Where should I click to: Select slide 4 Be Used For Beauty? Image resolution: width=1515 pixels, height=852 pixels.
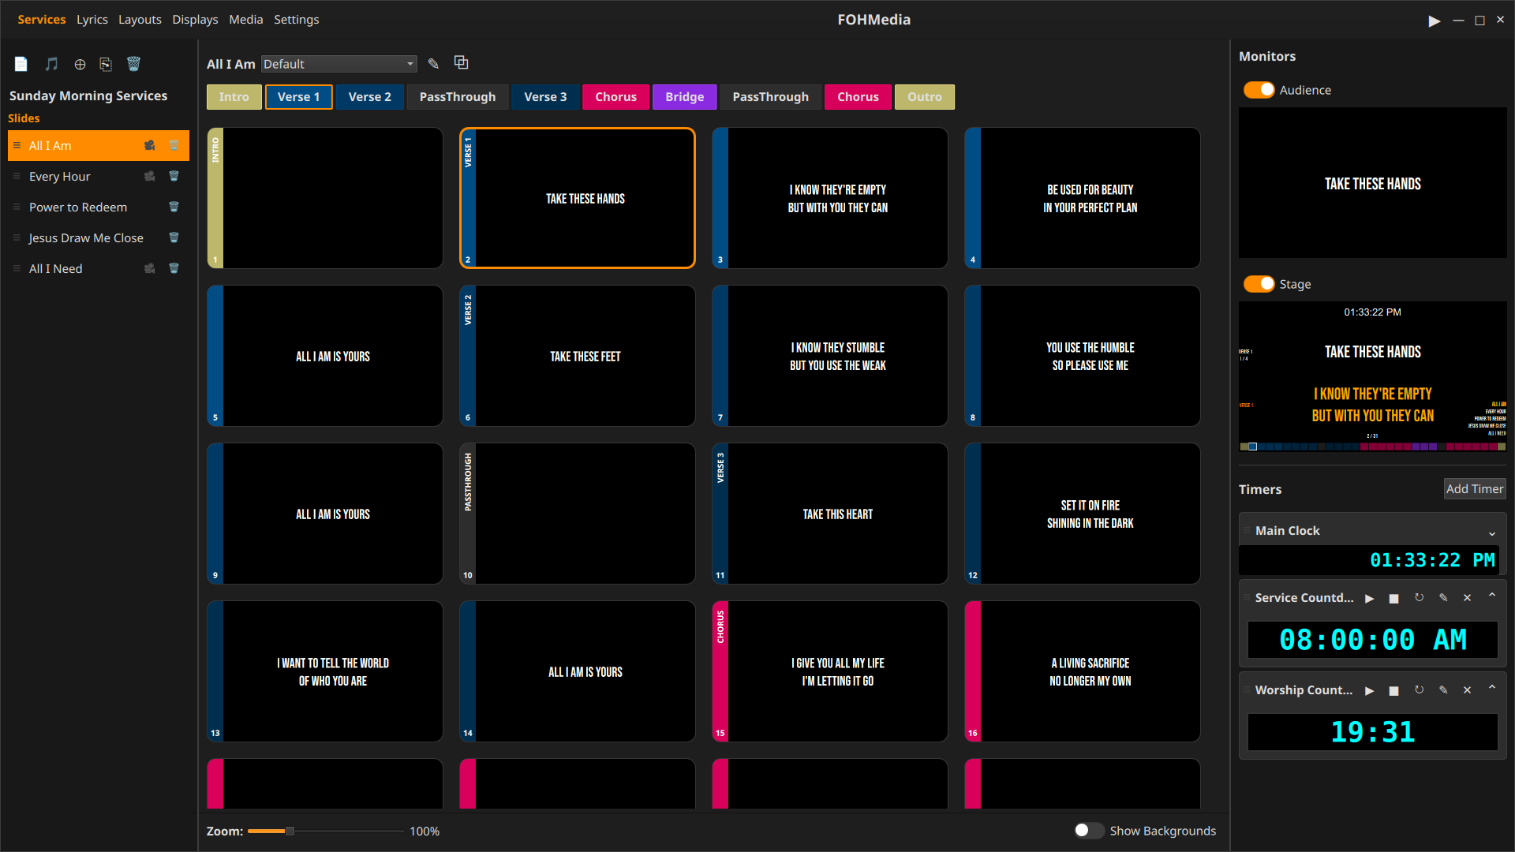1082,198
